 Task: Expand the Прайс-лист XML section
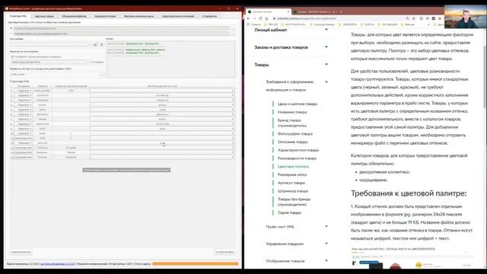(x=326, y=227)
